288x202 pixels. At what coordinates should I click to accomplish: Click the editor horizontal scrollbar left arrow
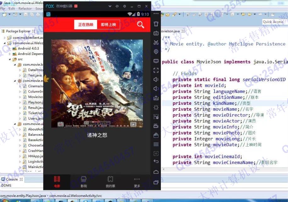(x=163, y=169)
